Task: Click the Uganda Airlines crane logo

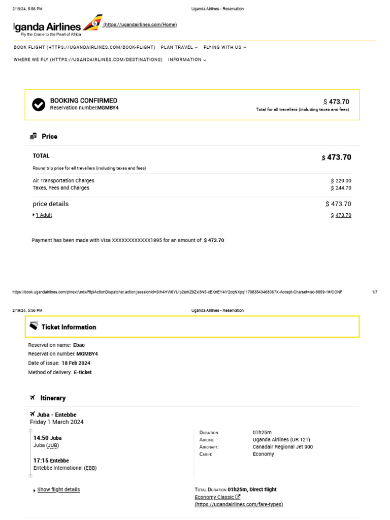Action: 92,23
